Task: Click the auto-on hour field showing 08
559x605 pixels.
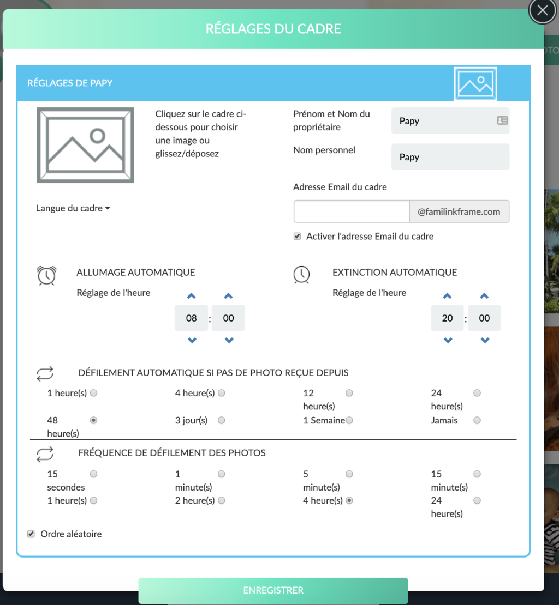Action: click(191, 318)
